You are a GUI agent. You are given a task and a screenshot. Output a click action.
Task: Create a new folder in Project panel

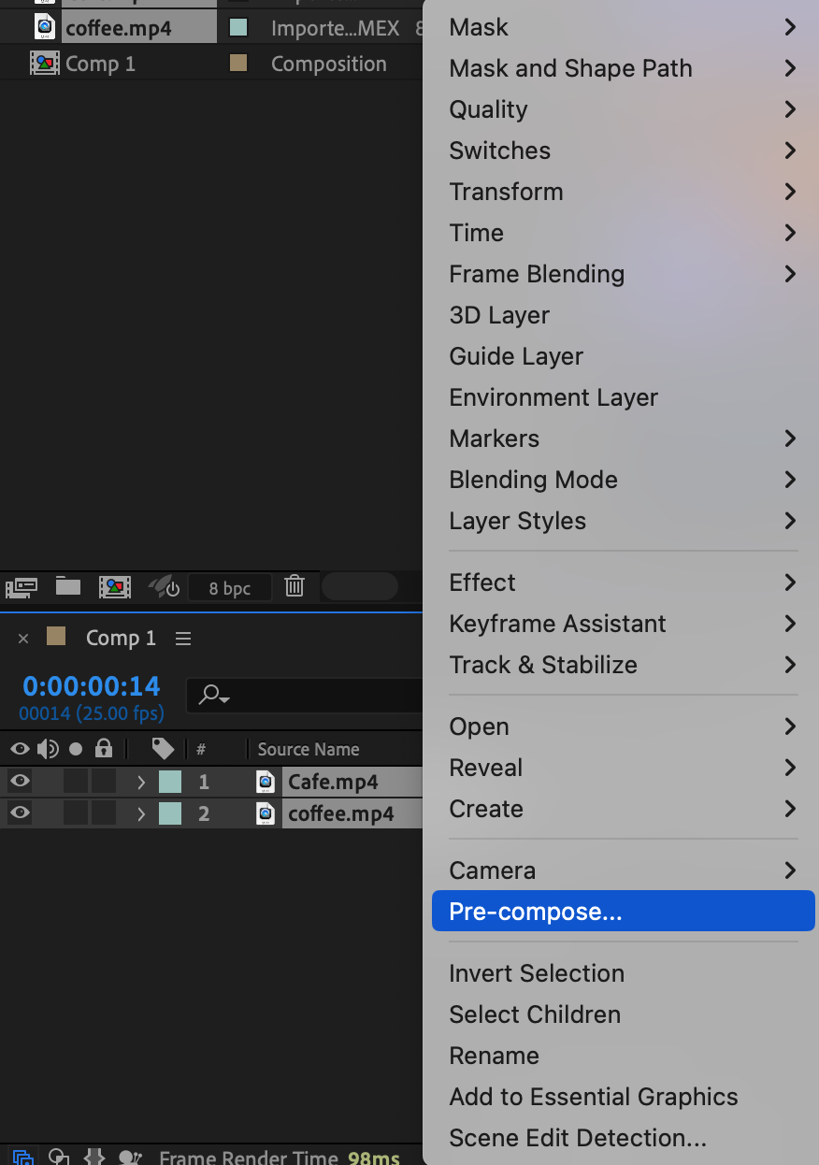[x=67, y=587]
